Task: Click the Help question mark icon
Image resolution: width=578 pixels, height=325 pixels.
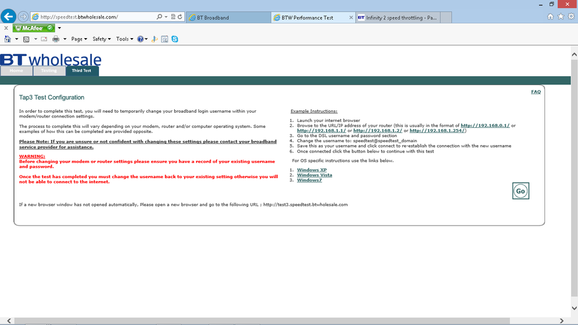Action: pyautogui.click(x=141, y=39)
